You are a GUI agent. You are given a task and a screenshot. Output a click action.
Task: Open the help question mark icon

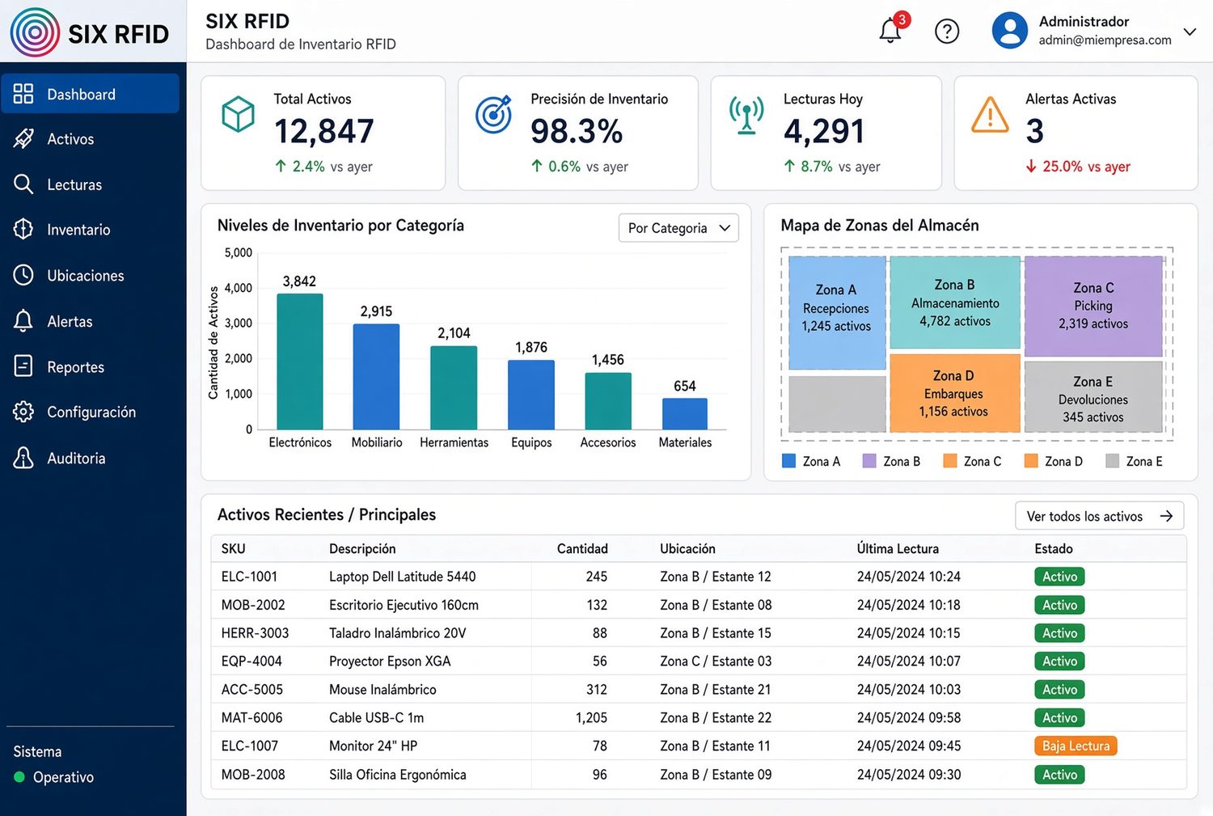pos(947,31)
